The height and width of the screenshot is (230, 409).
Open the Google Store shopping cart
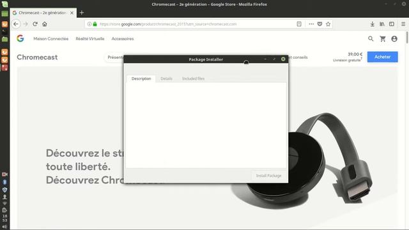pos(383,38)
